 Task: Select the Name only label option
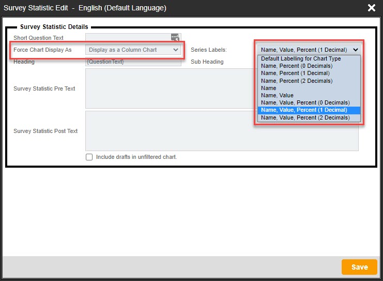click(x=269, y=88)
